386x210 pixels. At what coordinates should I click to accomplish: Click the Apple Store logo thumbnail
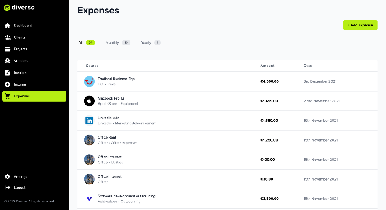point(89,101)
